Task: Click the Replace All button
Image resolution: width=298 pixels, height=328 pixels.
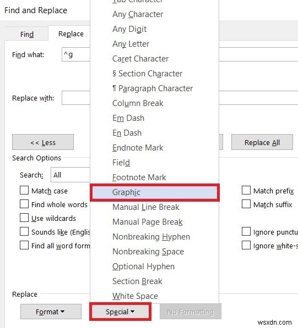Action: 262,142
